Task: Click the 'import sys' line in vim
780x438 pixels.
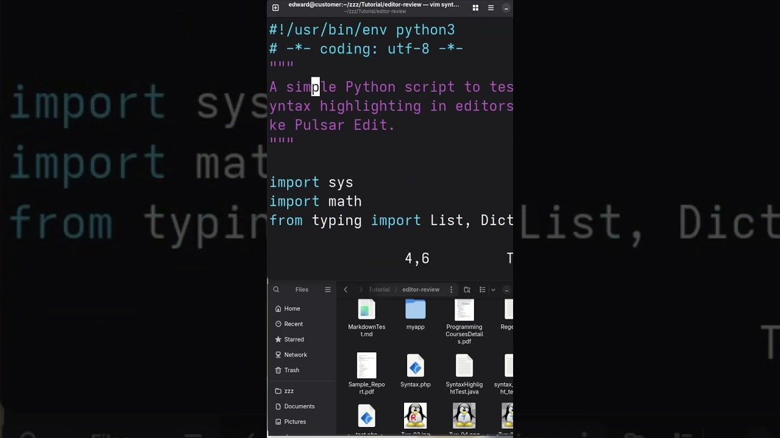Action: (311, 182)
